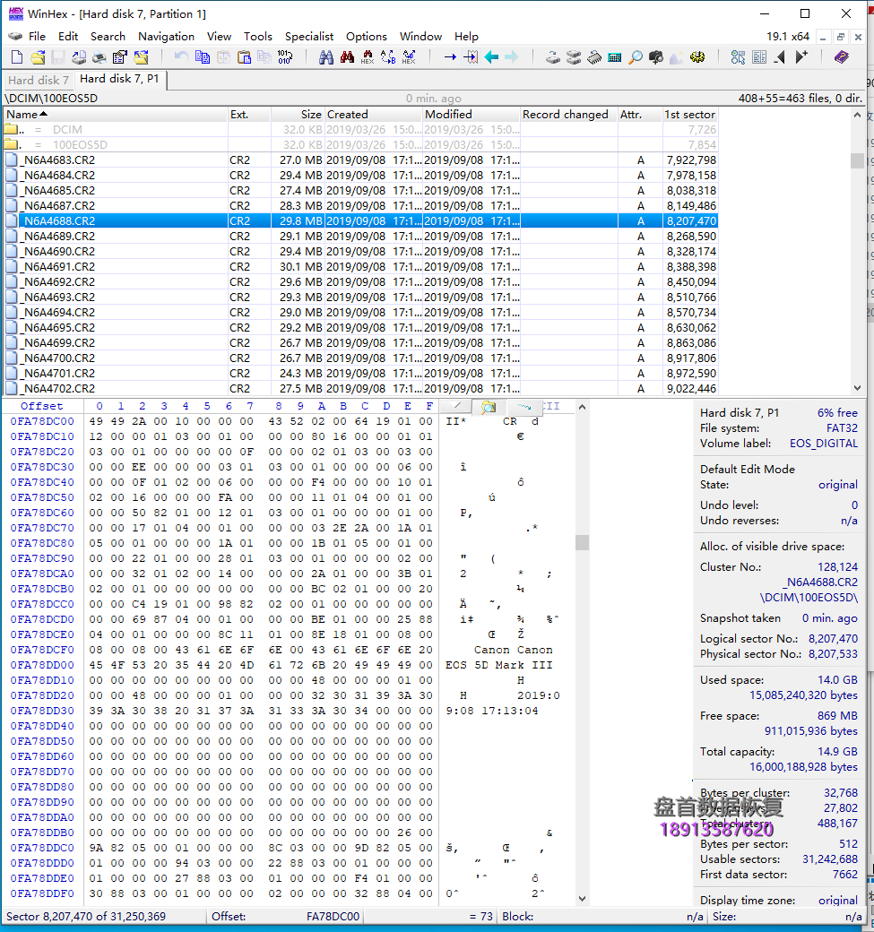The image size is (874, 932).
Task: Click the Open file folder icon
Action: pyautogui.click(x=38, y=57)
